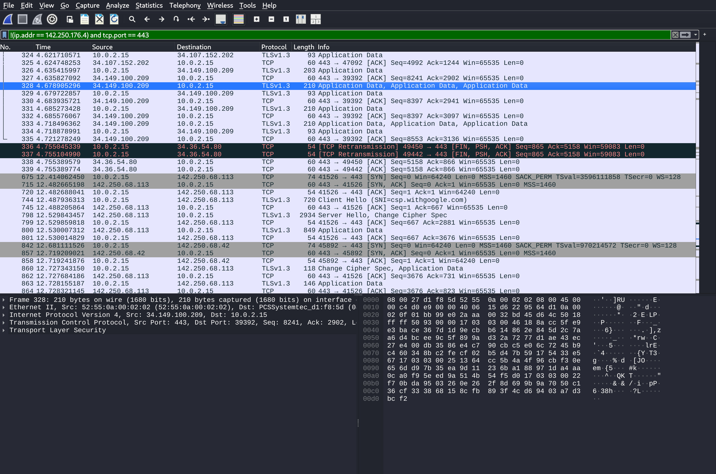Sort packets by the Time column
Screen dimensions: 716x474
(x=62, y=47)
